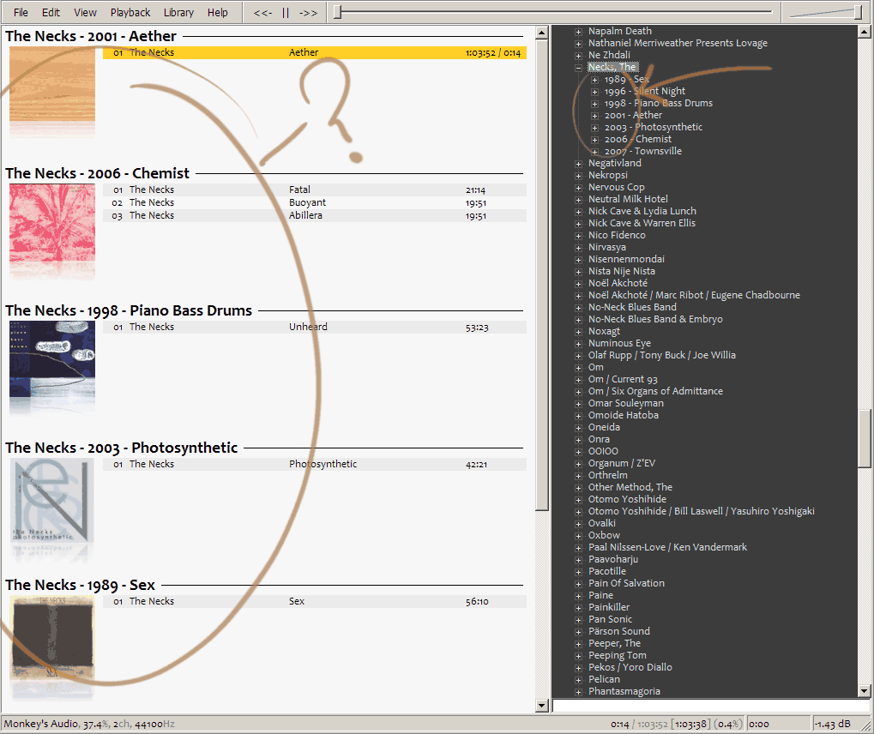Click the Sex album cover image
Viewport: 874px width, 734px height.
click(x=52, y=638)
